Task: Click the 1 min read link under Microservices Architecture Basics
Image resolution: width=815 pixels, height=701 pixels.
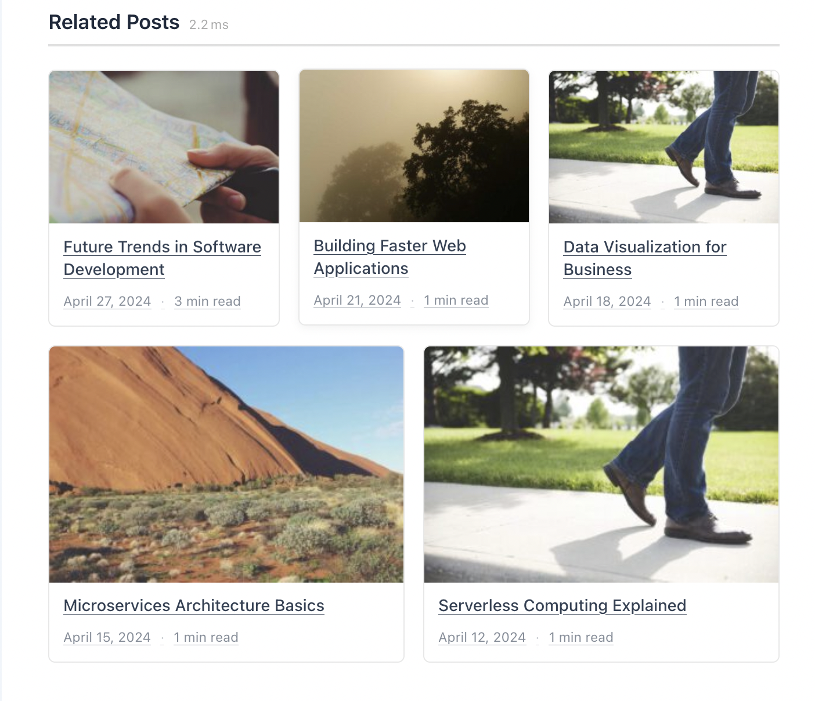Action: point(206,637)
